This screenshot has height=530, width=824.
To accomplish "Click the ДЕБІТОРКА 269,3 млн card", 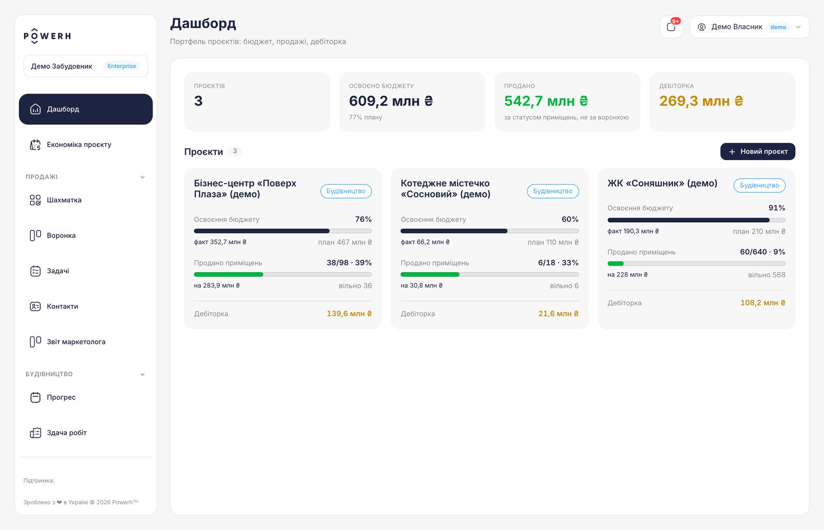I will 722,102.
